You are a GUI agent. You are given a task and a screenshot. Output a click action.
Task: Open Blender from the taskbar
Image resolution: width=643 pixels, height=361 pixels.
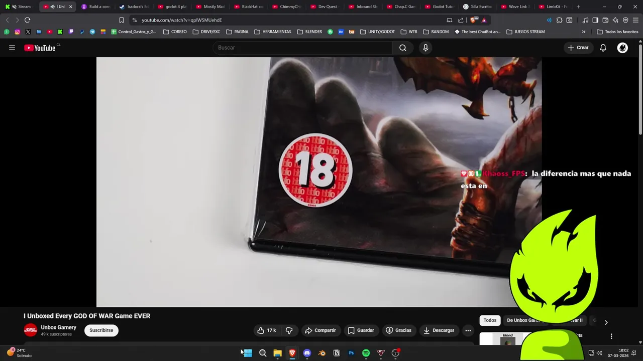322,353
